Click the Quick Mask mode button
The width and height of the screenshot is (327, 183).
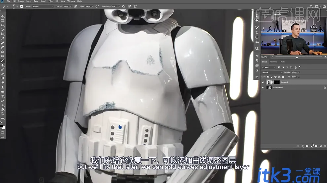click(3, 132)
